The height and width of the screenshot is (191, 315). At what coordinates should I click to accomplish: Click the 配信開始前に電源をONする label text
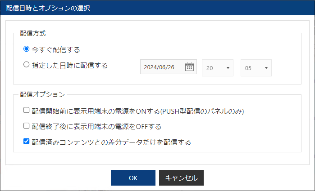pos(141,111)
